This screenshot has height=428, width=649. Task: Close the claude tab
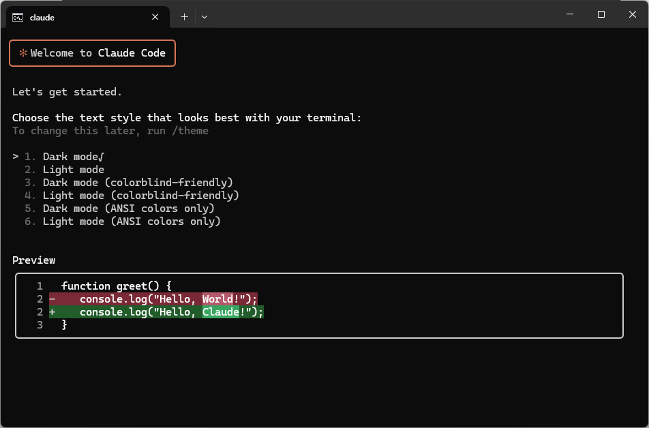[x=155, y=17]
